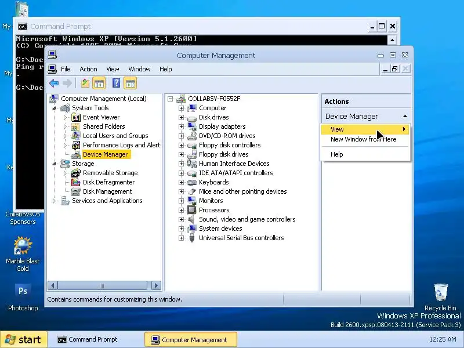Minimize the inner MMC child window
This screenshot has width=464, height=348.
[x=385, y=69]
